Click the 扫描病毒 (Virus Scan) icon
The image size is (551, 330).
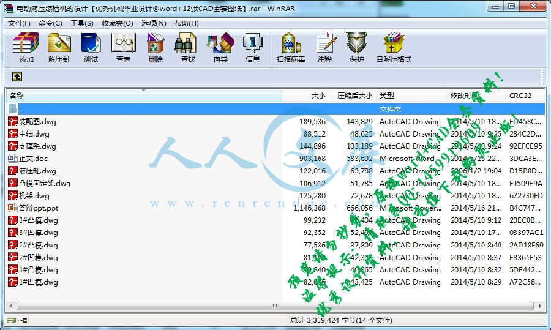[291, 43]
